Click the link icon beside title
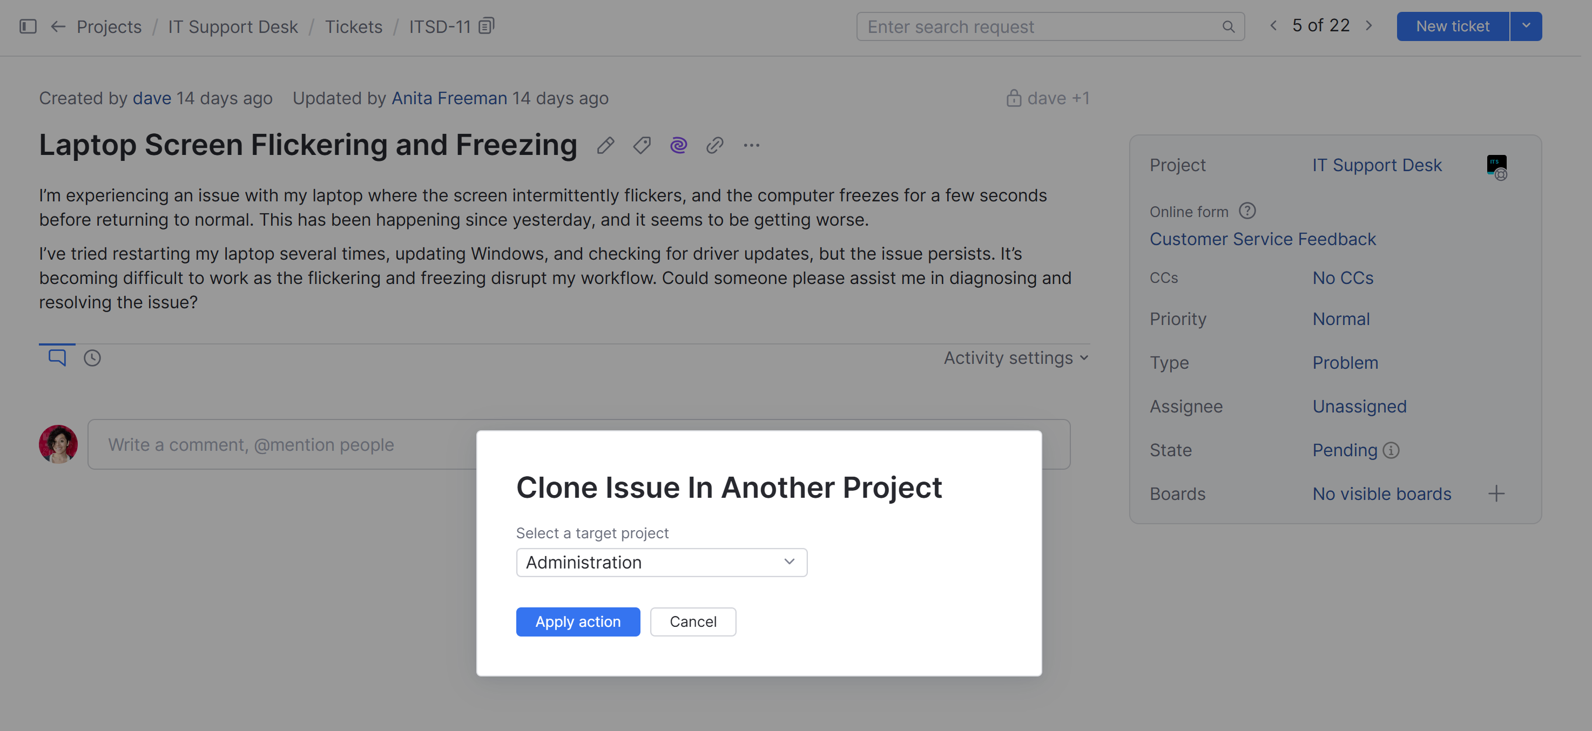 tap(715, 145)
